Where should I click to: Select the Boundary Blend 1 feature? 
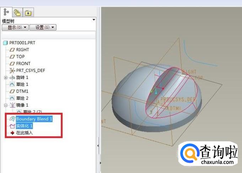click(x=34, y=119)
